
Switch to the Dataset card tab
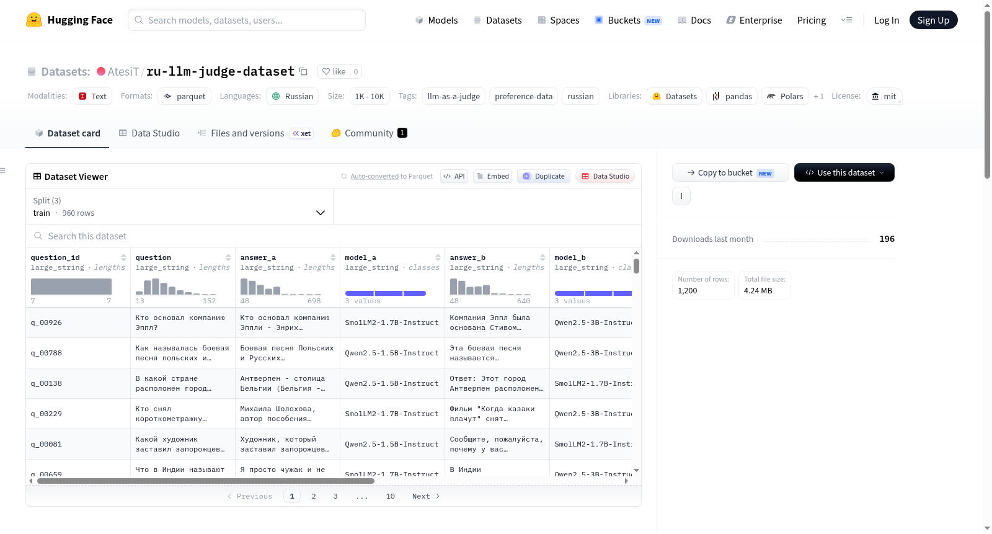coord(68,133)
